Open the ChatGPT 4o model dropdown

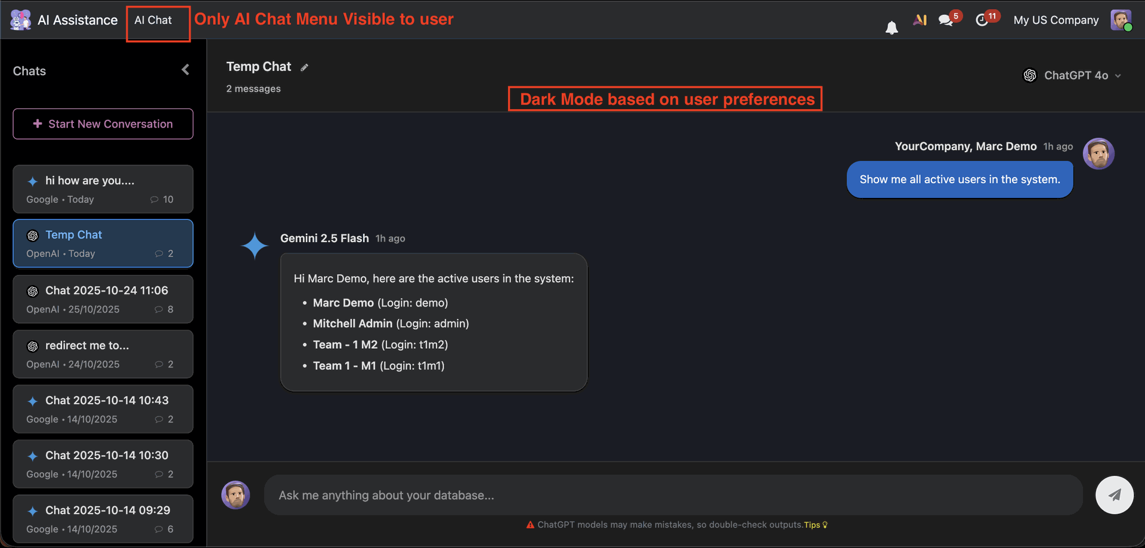click(x=1073, y=75)
